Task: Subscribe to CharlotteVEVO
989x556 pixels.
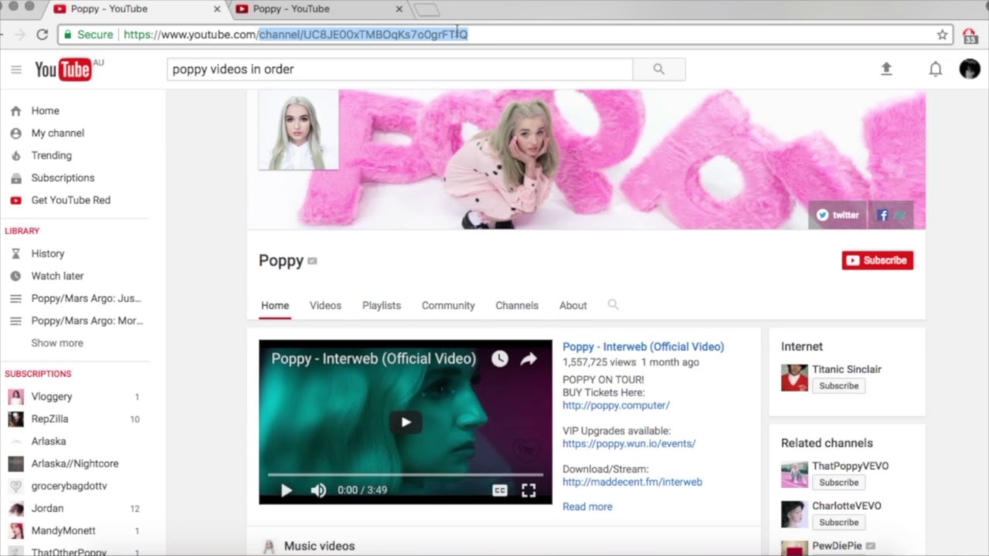Action: [838, 522]
